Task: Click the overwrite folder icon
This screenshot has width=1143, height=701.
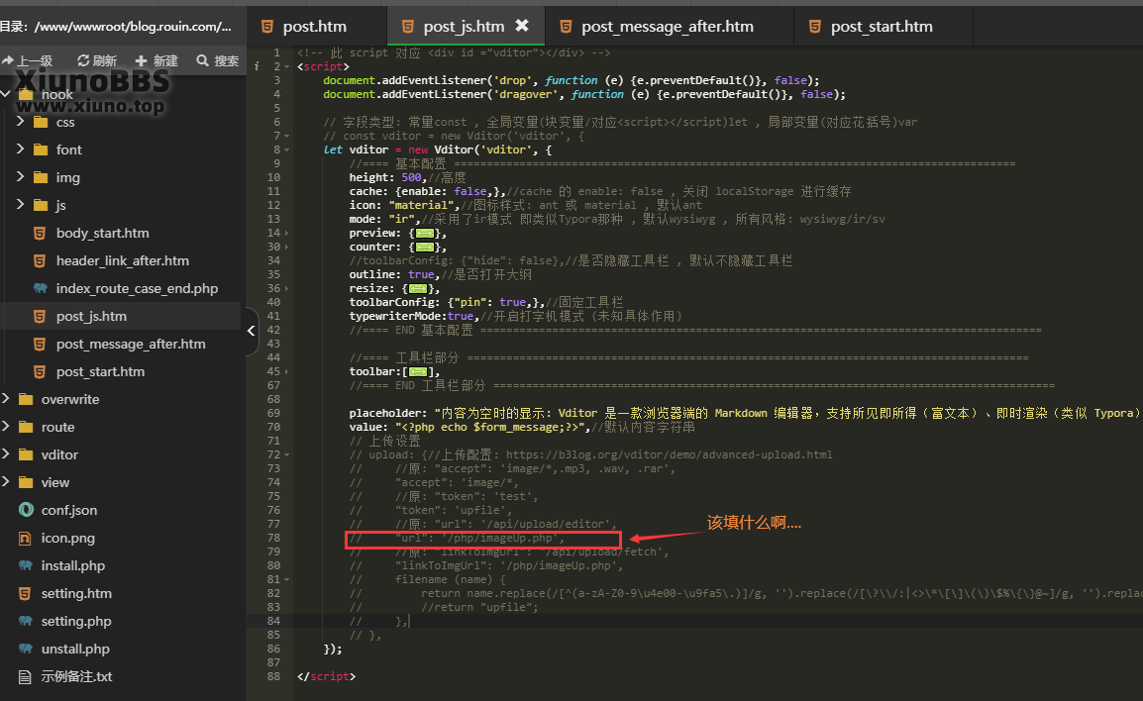Action: [26, 399]
